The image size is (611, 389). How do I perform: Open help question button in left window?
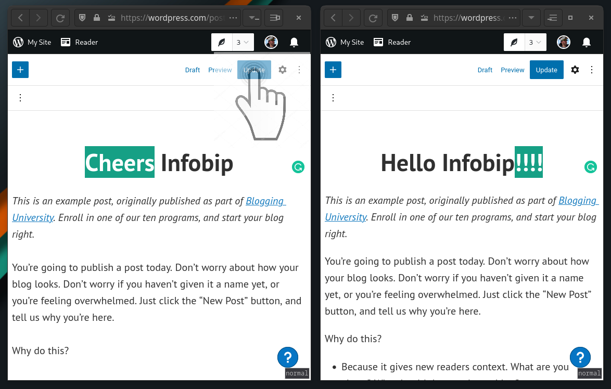pos(288,357)
